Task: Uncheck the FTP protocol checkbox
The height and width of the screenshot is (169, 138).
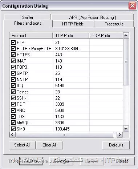Action: tap(13, 43)
